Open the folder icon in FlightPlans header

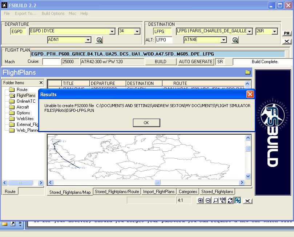pyautogui.click(x=248, y=72)
